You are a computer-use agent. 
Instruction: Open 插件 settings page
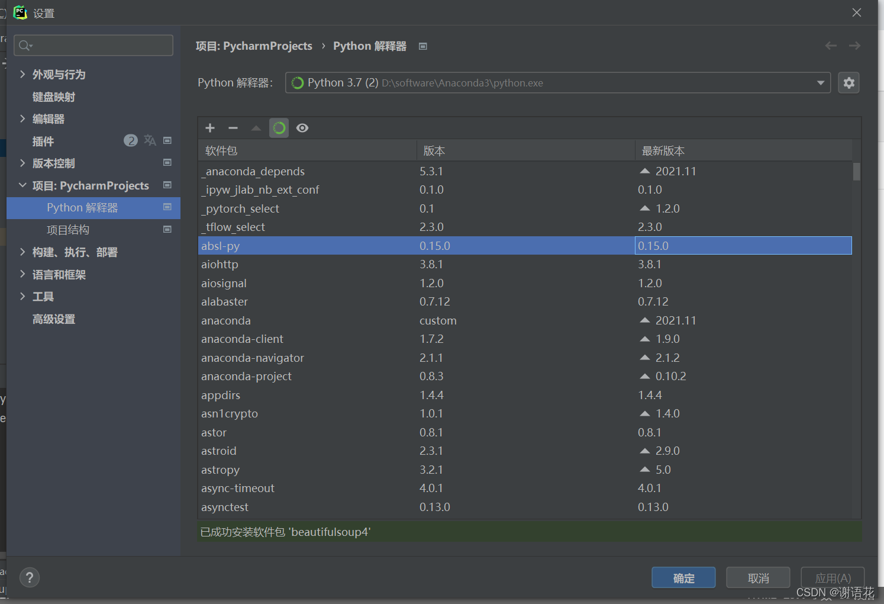click(43, 142)
